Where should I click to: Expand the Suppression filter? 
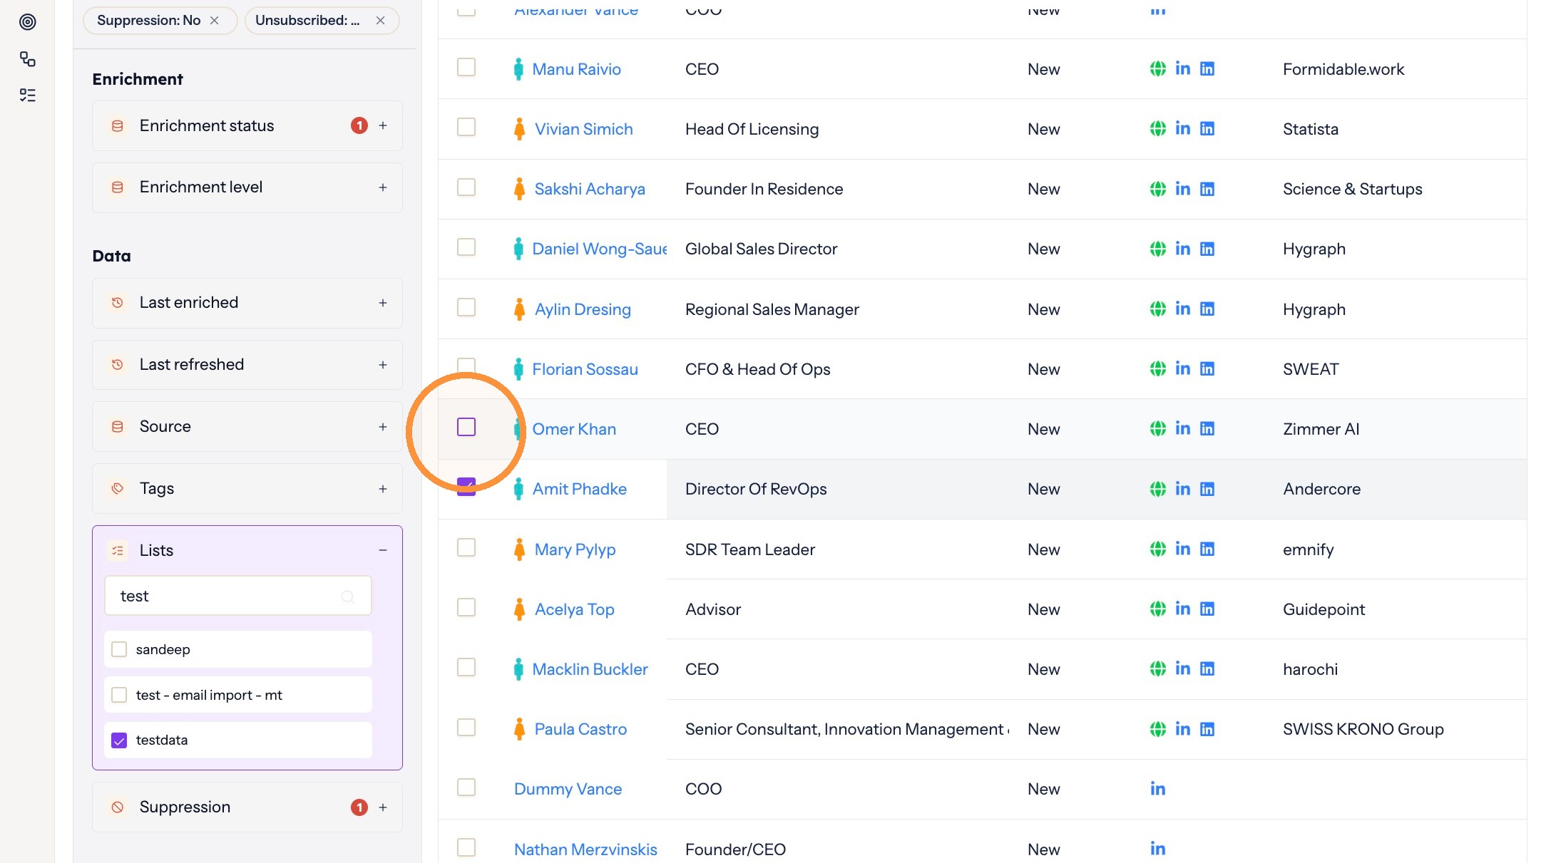pyautogui.click(x=383, y=807)
